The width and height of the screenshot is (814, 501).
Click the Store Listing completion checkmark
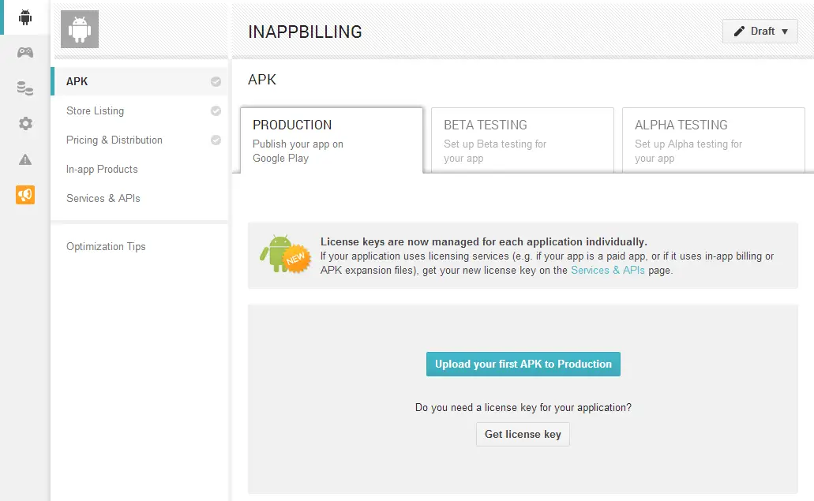click(x=216, y=111)
